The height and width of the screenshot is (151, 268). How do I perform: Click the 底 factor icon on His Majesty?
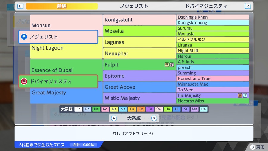pos(240,95)
